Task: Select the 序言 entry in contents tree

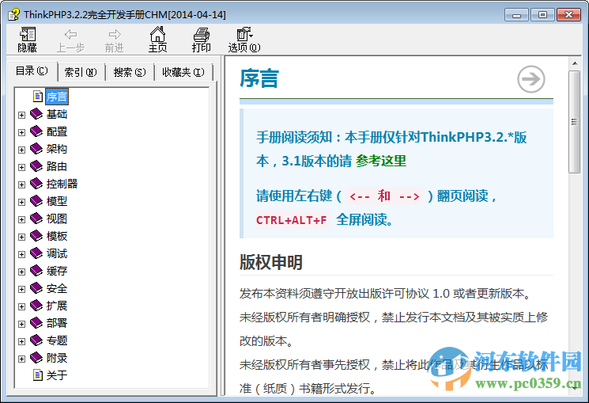Action: pyautogui.click(x=57, y=97)
